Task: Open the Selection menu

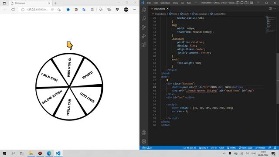Action: pyautogui.click(x=165, y=3)
